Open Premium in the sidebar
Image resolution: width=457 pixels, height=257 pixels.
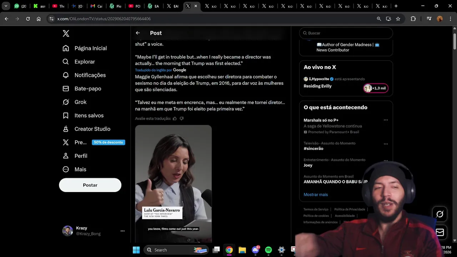[x=74, y=142]
